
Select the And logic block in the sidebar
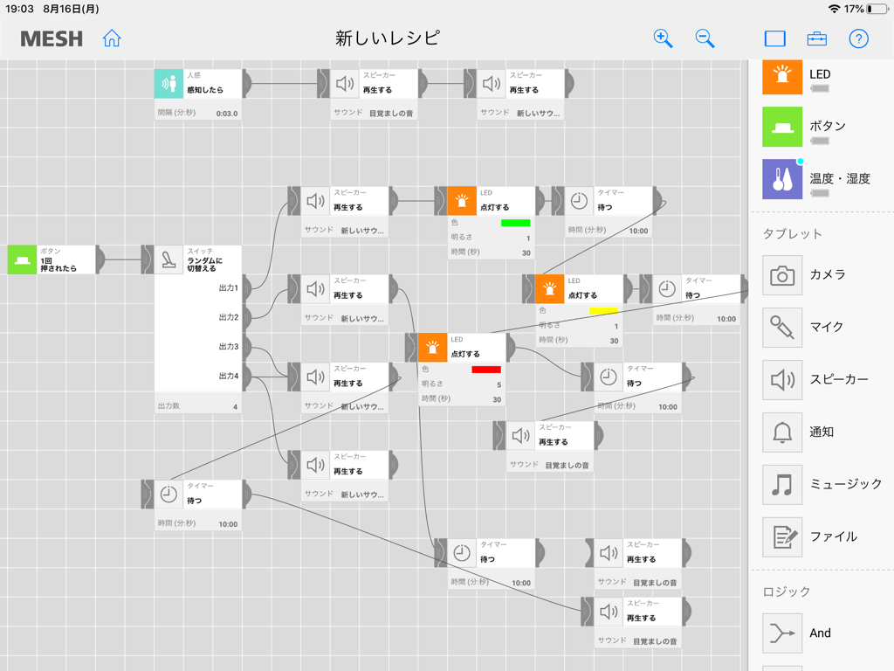click(782, 633)
